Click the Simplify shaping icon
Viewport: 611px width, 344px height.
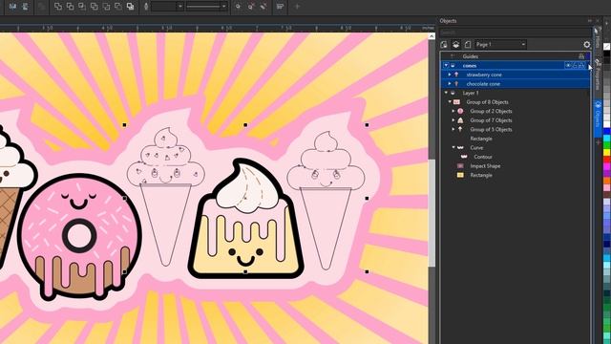click(95, 7)
